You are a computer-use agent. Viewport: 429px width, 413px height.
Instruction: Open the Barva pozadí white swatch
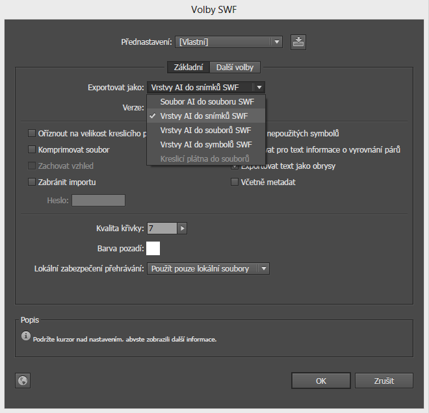click(x=153, y=249)
